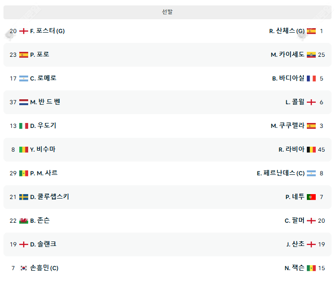Click the Ecuador flag next to M. 카이세도
The height and width of the screenshot is (283, 336).
pos(311,55)
